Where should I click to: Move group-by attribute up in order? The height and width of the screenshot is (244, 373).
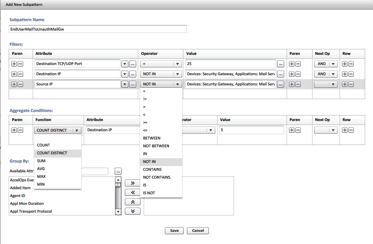132,202
